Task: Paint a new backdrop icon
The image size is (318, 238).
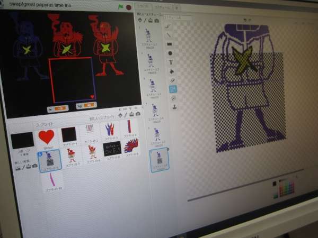Action: 23,167
